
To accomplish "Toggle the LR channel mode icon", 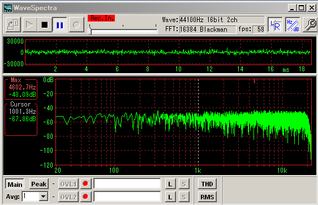I will click(275, 25).
